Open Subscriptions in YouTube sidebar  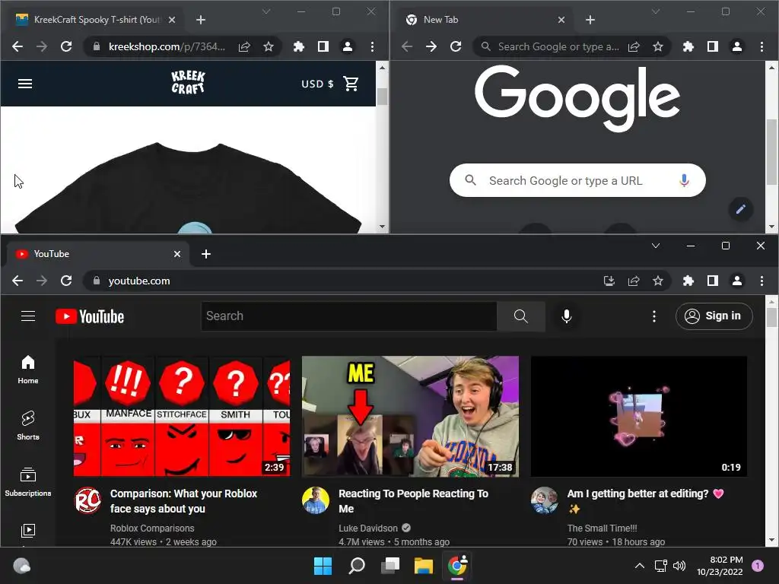[x=28, y=482]
